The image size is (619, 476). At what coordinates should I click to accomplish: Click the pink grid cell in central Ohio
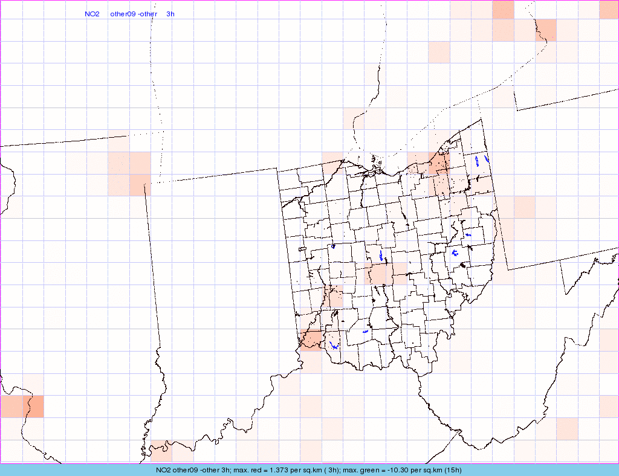pos(381,274)
